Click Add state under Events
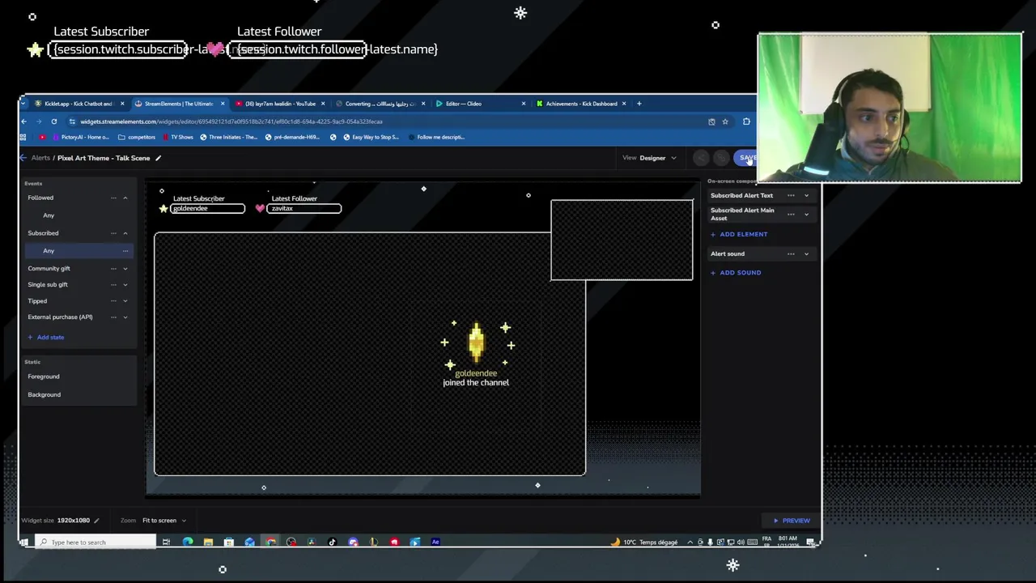Screen dimensions: 1036x583 click(x=46, y=337)
